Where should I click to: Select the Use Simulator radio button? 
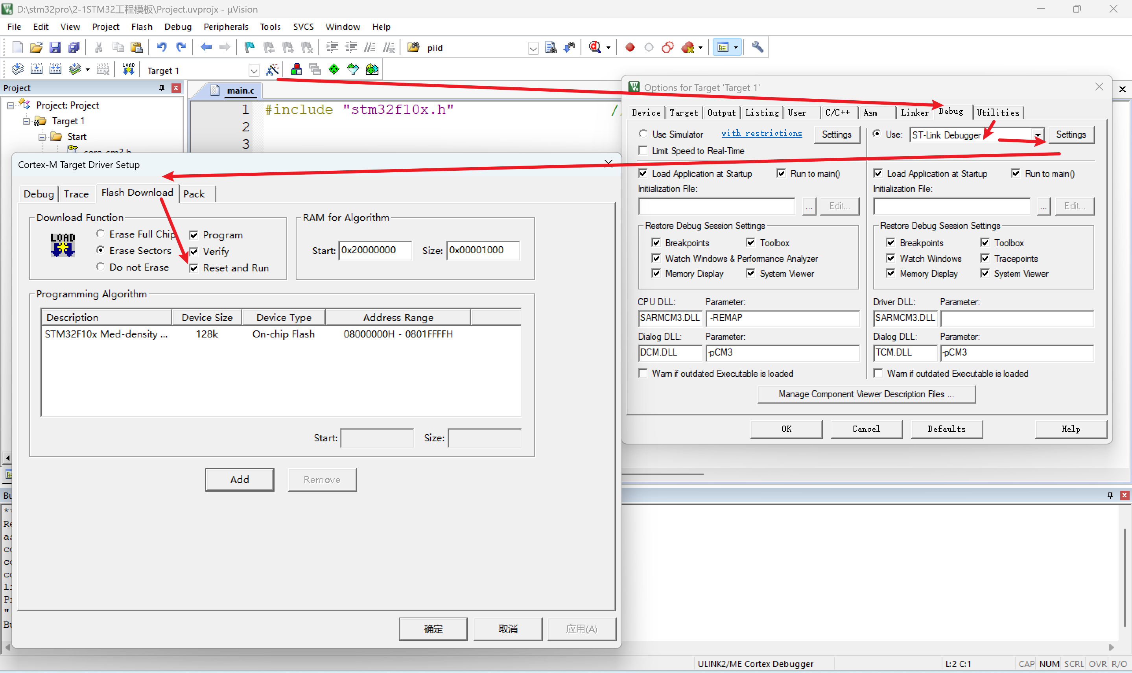(643, 134)
